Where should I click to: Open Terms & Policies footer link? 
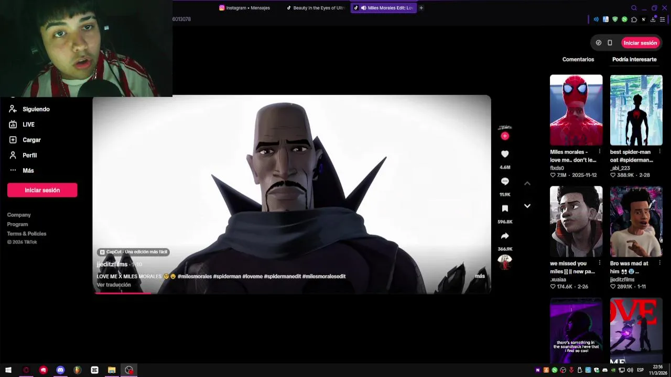pyautogui.click(x=27, y=234)
